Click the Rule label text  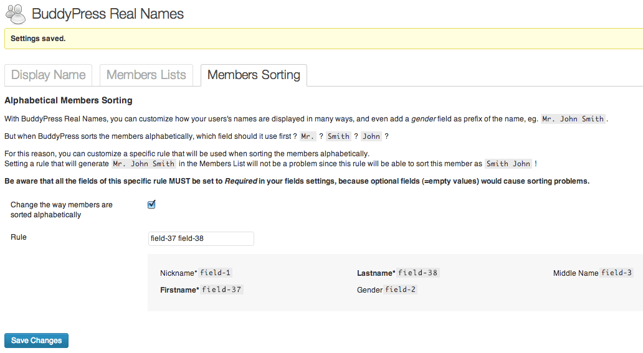click(x=19, y=237)
